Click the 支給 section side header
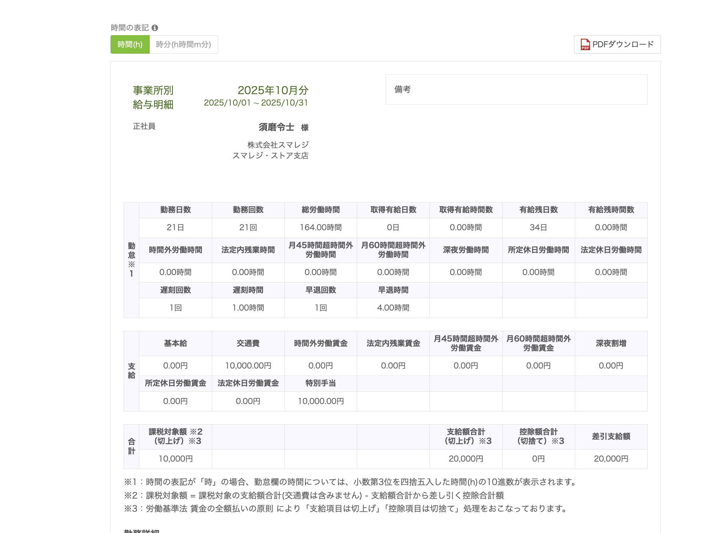728x533 pixels. coord(132,371)
